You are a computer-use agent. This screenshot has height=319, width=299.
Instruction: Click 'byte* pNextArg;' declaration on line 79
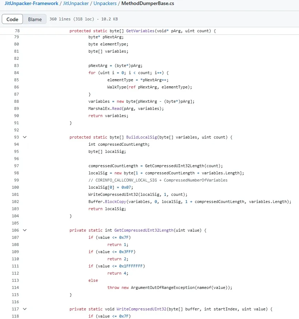point(106,37)
